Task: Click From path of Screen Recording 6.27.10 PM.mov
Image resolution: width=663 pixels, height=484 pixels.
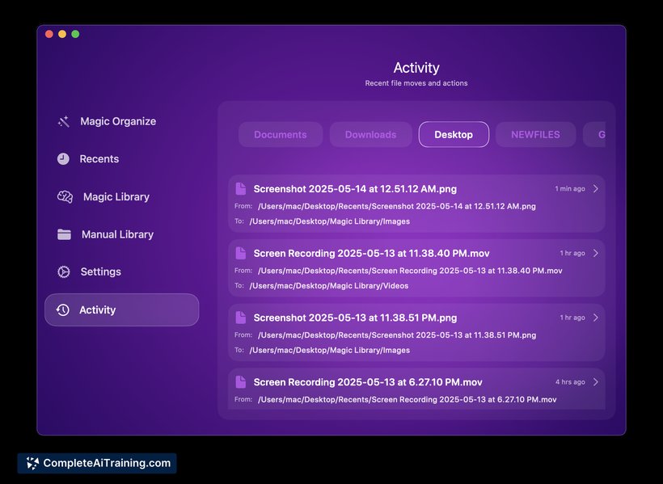Action: click(x=407, y=399)
